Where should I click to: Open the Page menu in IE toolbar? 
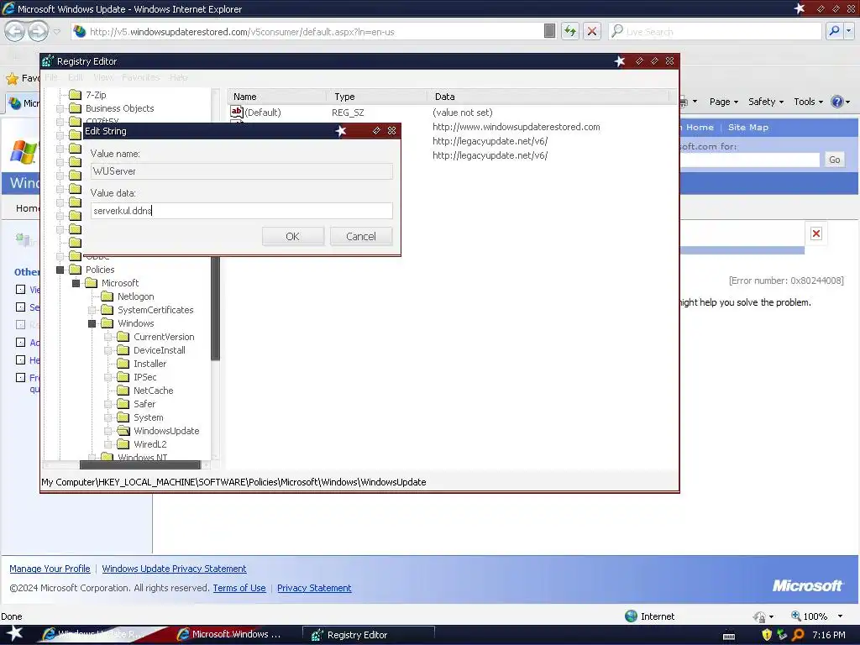click(x=724, y=102)
